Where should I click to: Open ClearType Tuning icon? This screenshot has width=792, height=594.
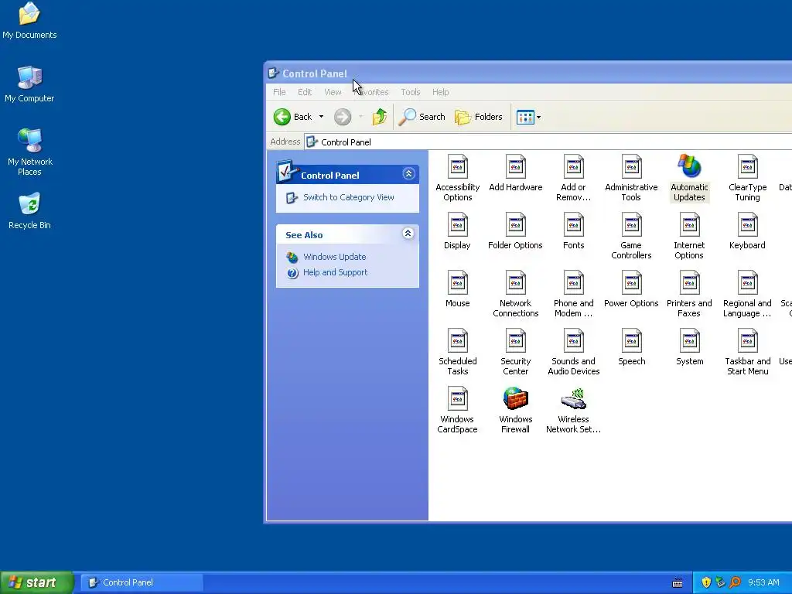pos(748,178)
